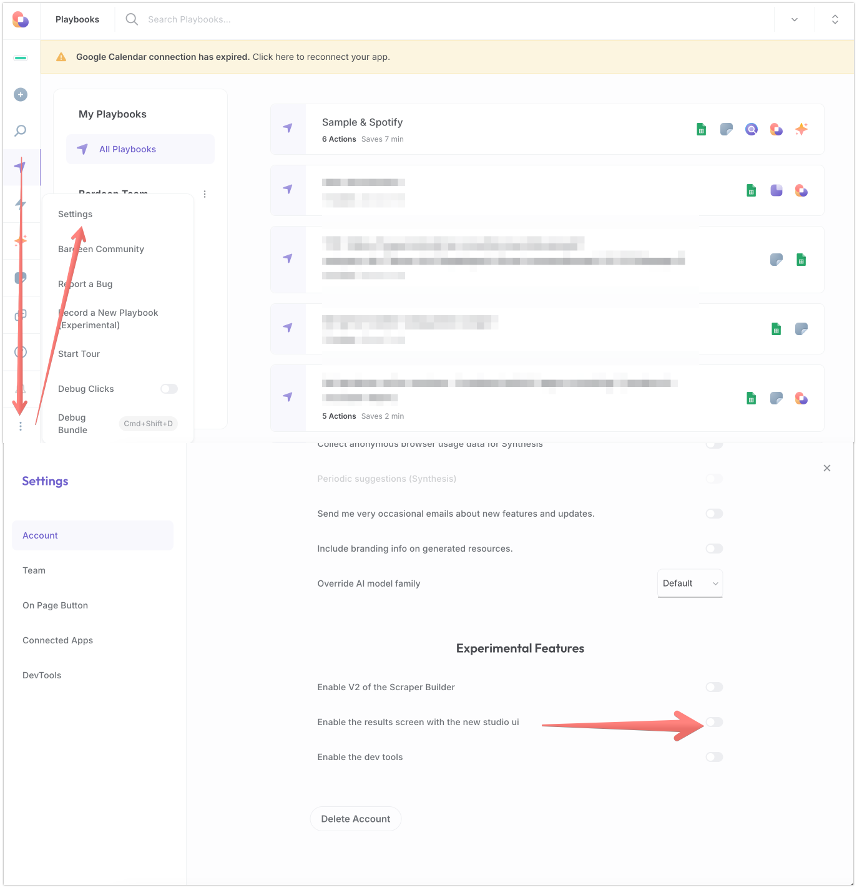The width and height of the screenshot is (857, 888).
Task: Click the purple search-circle icon on Sample & Spotify
Action: pyautogui.click(x=752, y=129)
